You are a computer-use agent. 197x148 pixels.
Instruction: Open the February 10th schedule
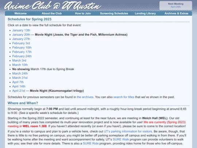[x=22, y=48]
